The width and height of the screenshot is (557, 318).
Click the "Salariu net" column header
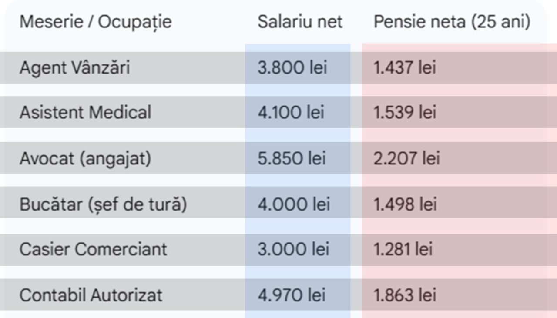coord(300,22)
